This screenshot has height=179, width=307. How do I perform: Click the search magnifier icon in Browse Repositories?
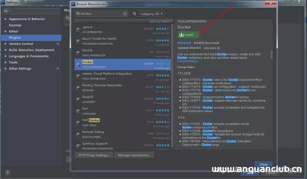[78, 13]
